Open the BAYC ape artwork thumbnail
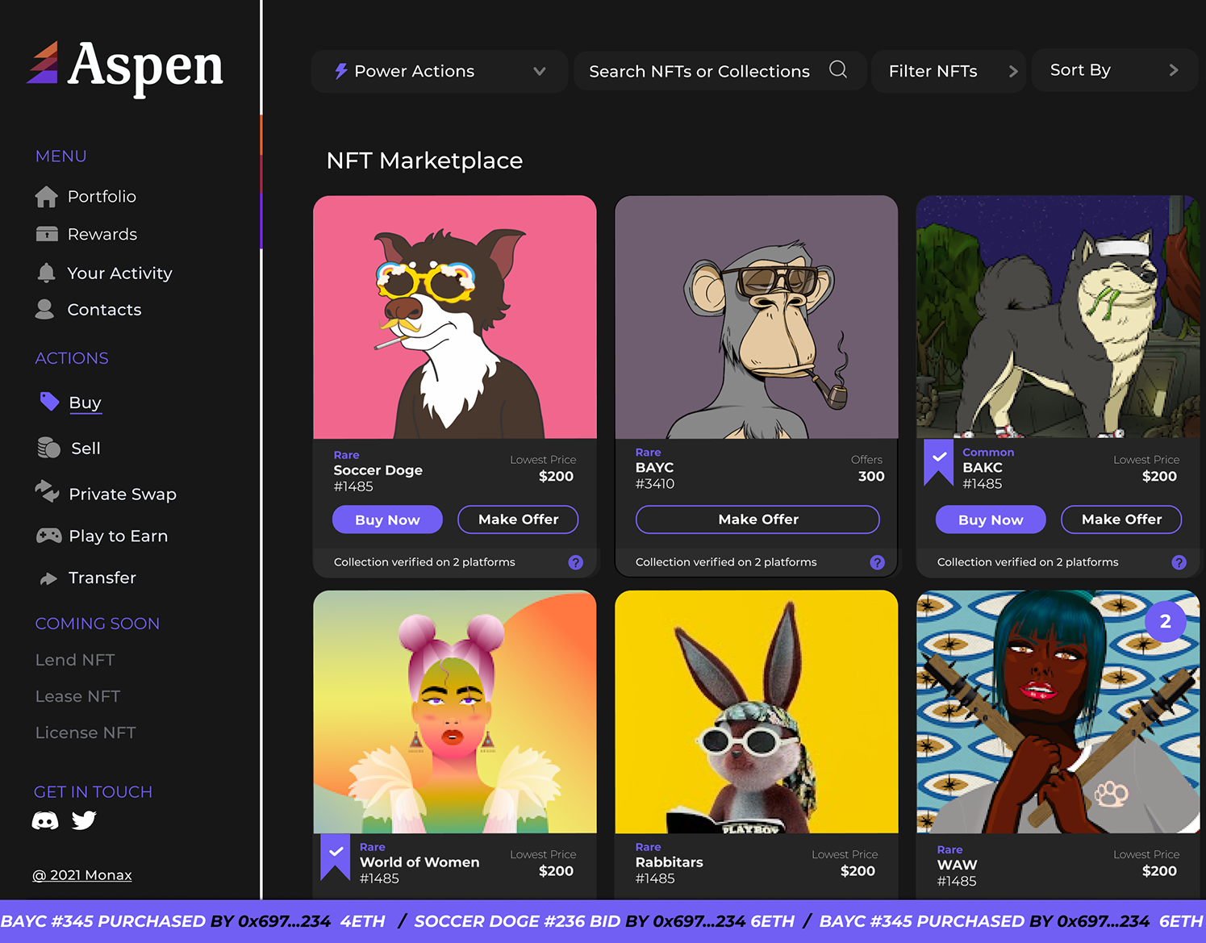The width and height of the screenshot is (1206, 943). tap(757, 317)
